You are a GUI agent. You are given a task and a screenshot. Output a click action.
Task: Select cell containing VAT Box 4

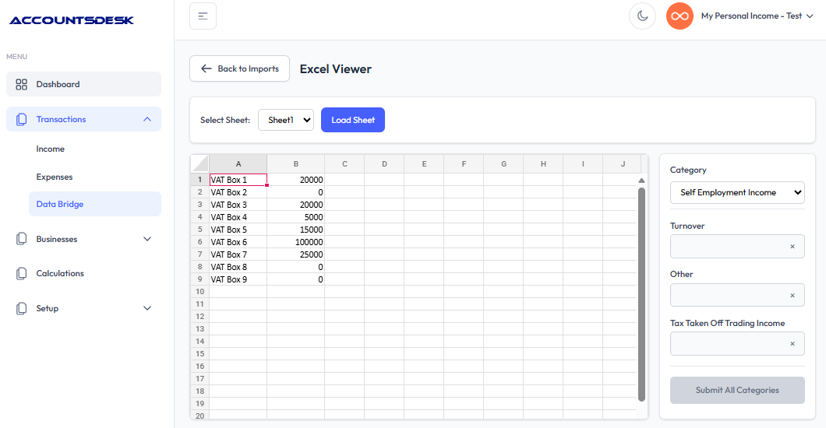238,217
